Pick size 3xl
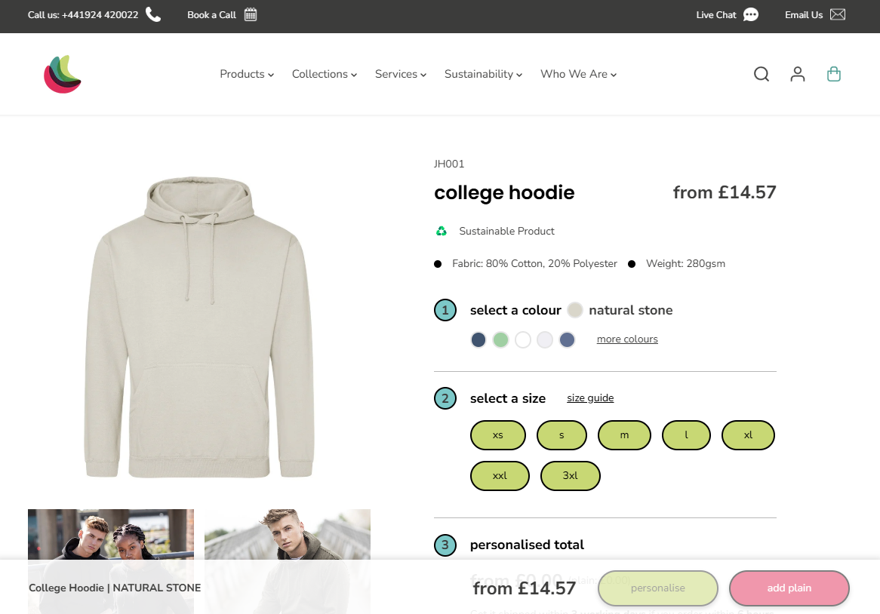This screenshot has width=880, height=614. click(570, 476)
